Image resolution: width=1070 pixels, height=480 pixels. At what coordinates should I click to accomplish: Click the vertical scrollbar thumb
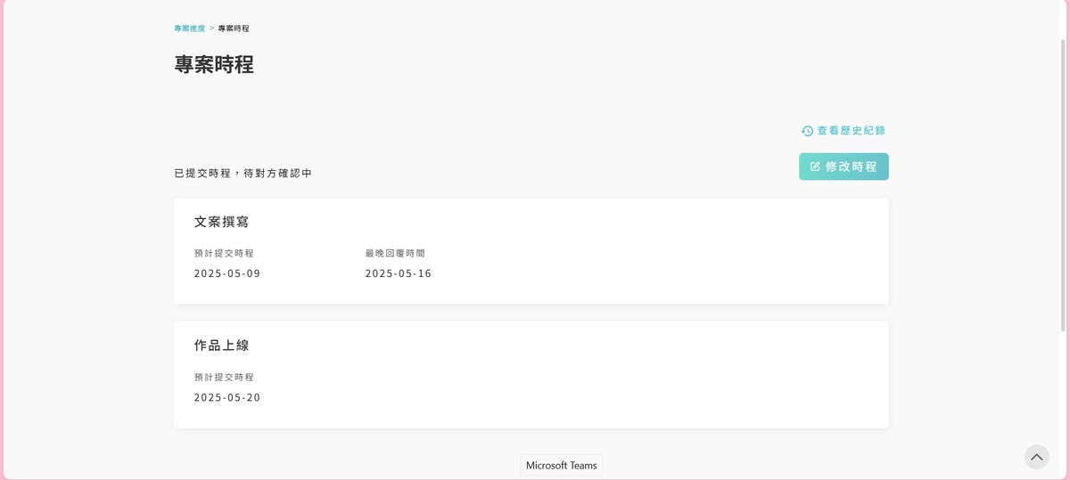point(1063,178)
